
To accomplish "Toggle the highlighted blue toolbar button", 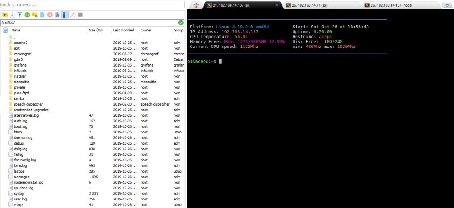I will point(64,15).
